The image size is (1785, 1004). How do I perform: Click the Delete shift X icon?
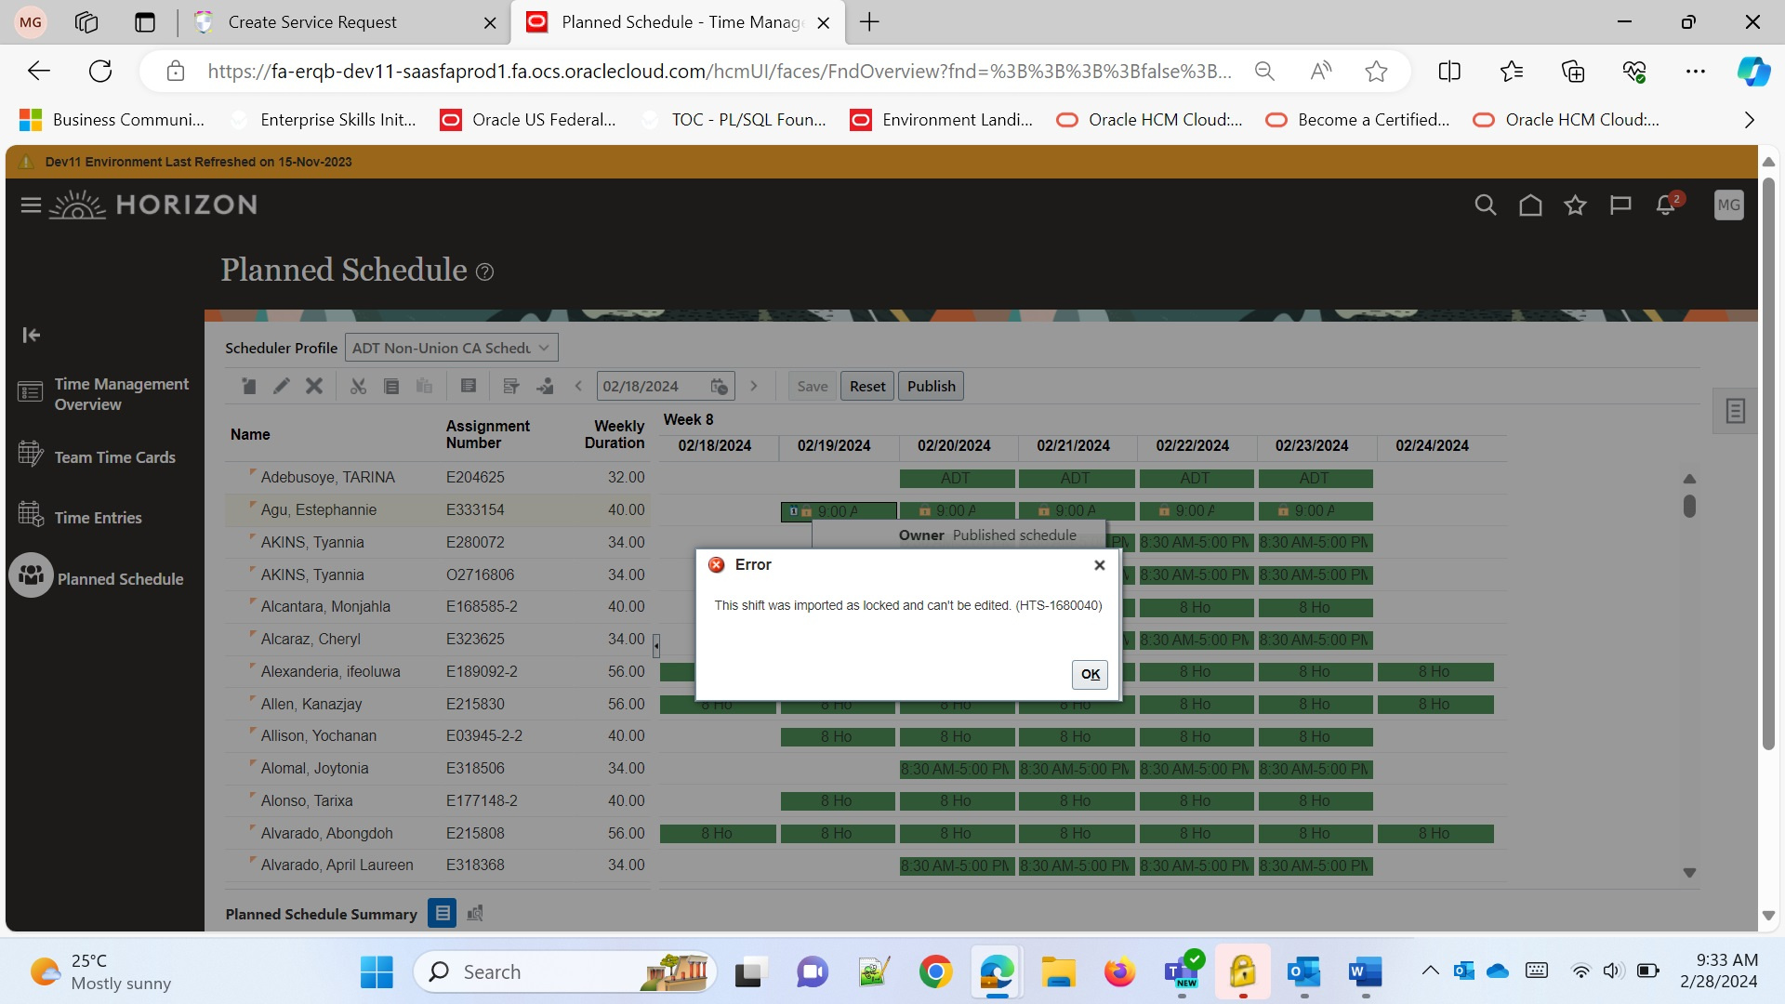pos(314,386)
